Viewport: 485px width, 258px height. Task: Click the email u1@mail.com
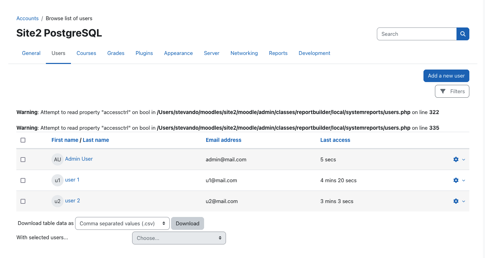pos(221,180)
